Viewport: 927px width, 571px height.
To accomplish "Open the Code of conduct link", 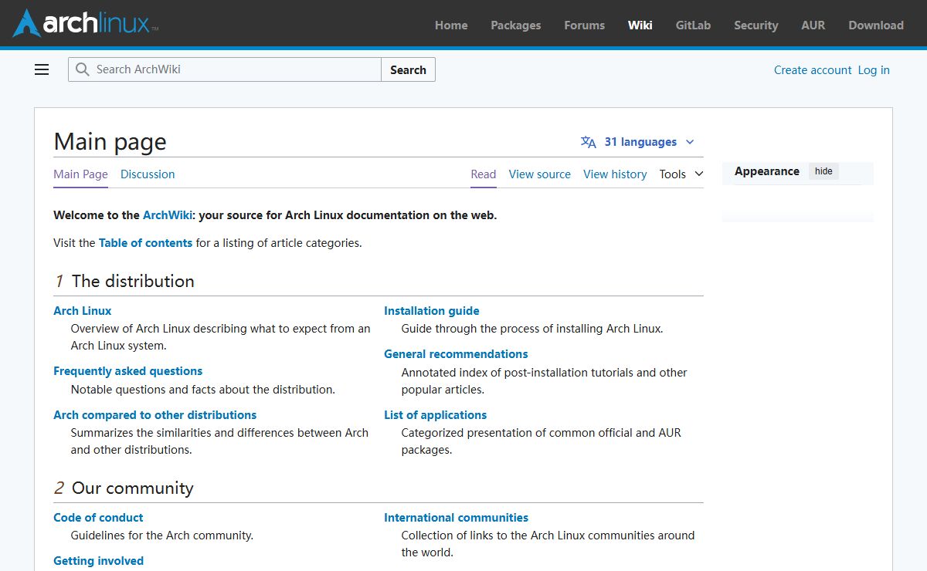I will (98, 518).
